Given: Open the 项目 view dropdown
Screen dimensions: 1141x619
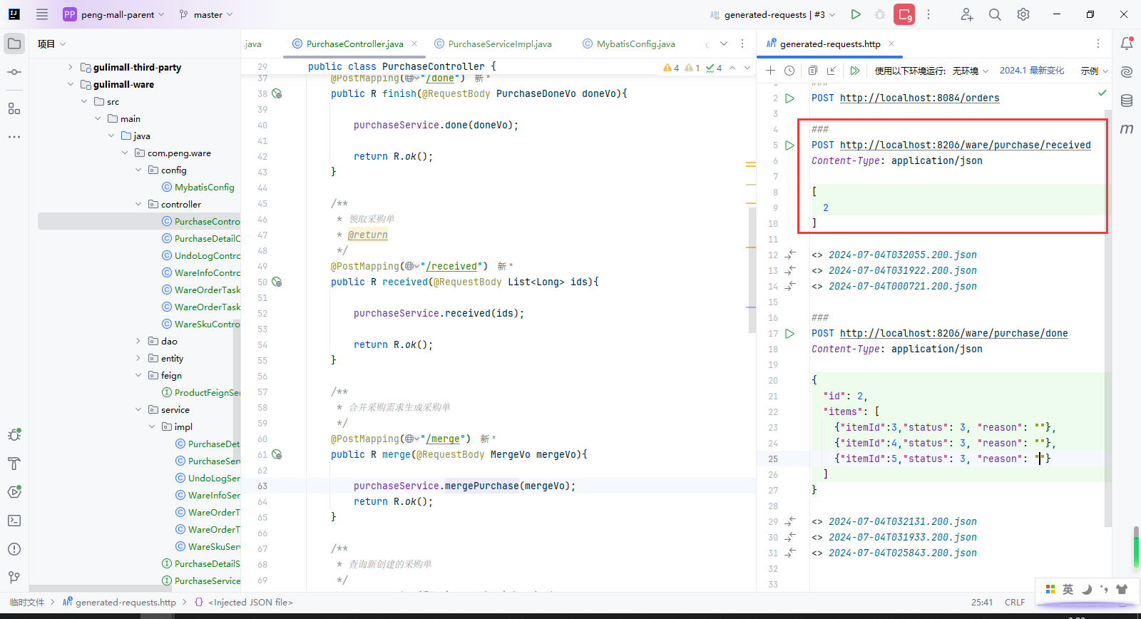Looking at the screenshot, I should 52,44.
